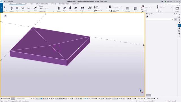Click the Rebar set tool
This screenshot has height=102, width=181.
(x=98, y=11)
